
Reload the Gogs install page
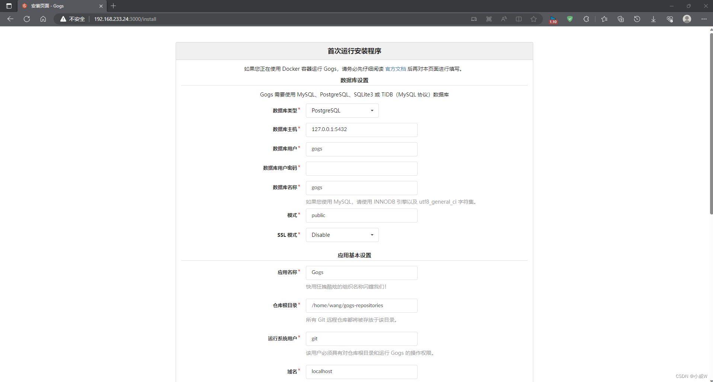coord(27,19)
